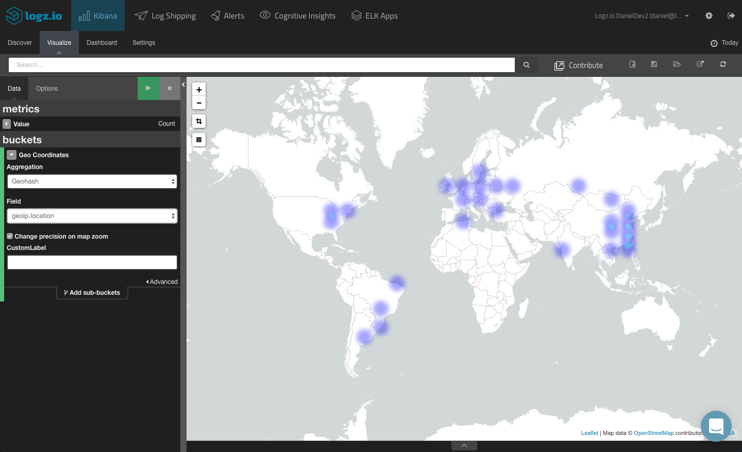Screen dimensions: 742x452
Task: Load a saved visualization icon
Action: tap(677, 64)
